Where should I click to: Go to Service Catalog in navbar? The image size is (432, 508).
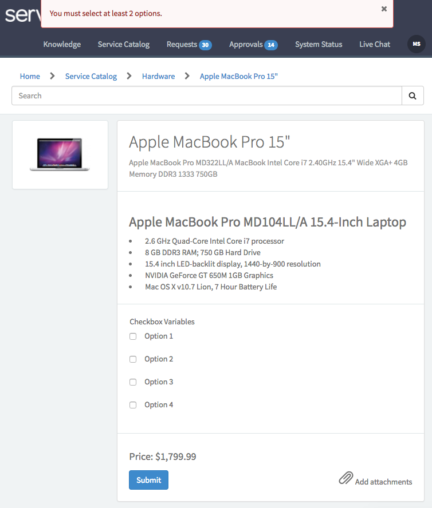point(123,44)
